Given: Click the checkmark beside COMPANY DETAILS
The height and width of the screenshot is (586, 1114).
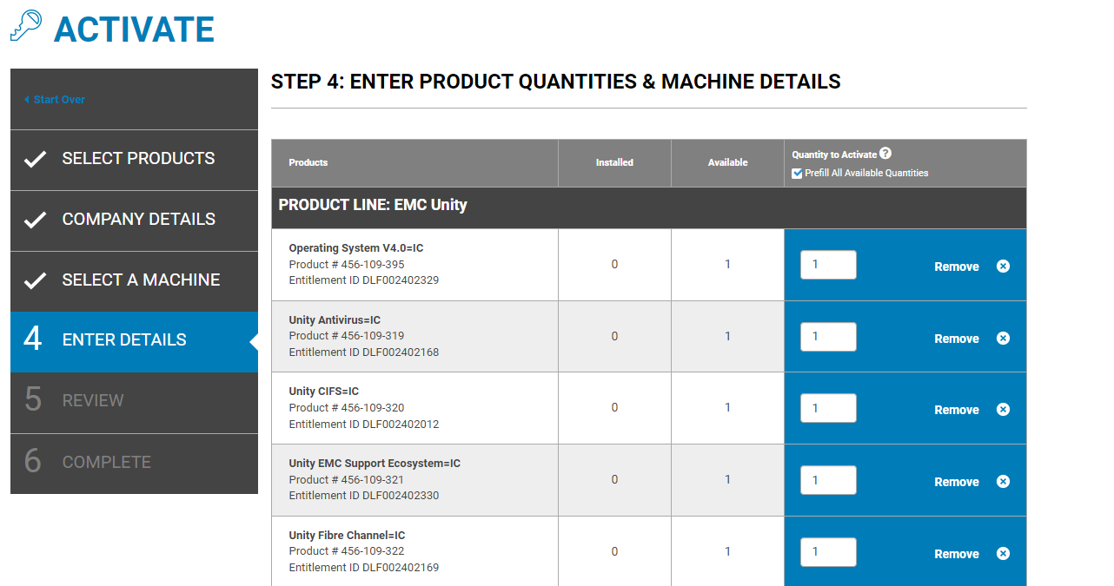Looking at the screenshot, I should pos(36,219).
